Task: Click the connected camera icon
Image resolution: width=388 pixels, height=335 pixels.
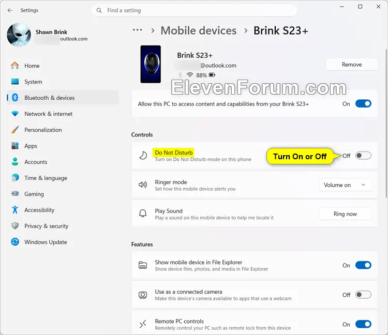Action: [143, 295]
